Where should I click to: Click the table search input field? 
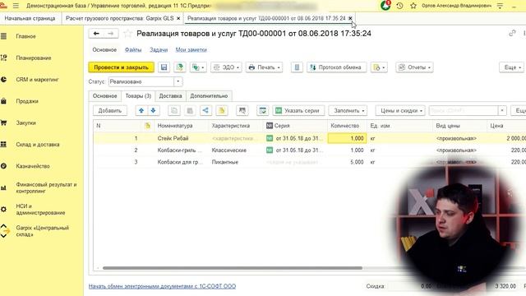coord(464,110)
